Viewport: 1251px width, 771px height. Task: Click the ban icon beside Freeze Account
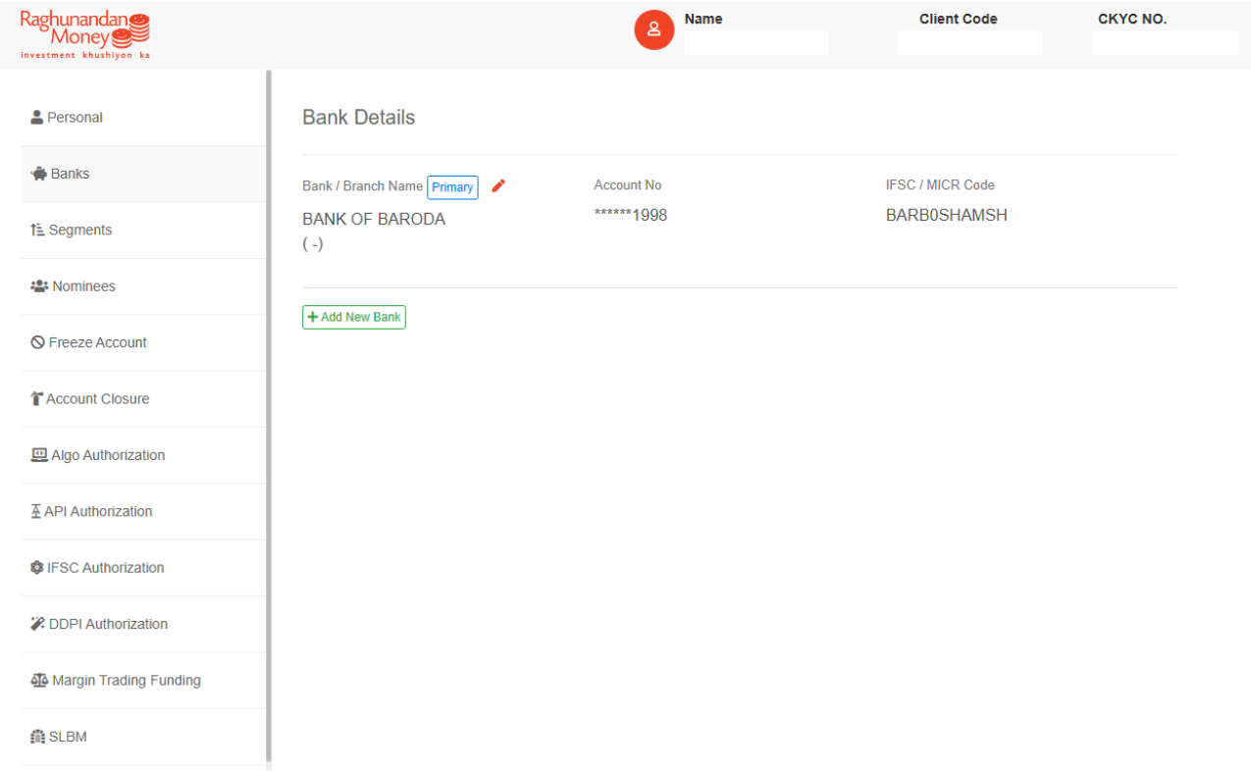point(38,342)
